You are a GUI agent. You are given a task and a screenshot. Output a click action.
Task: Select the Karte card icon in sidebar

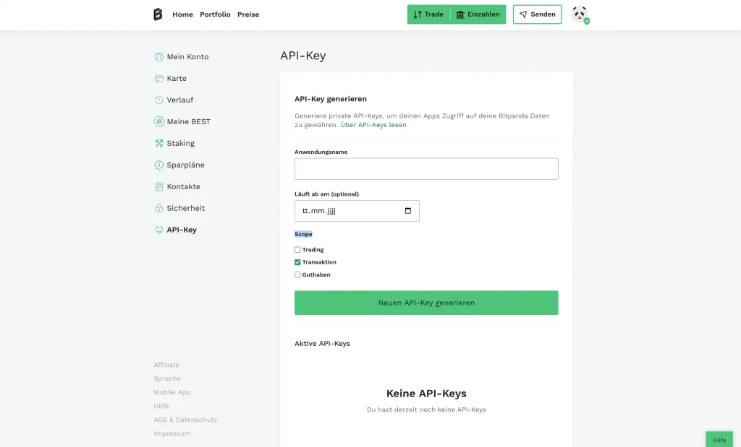pos(159,79)
